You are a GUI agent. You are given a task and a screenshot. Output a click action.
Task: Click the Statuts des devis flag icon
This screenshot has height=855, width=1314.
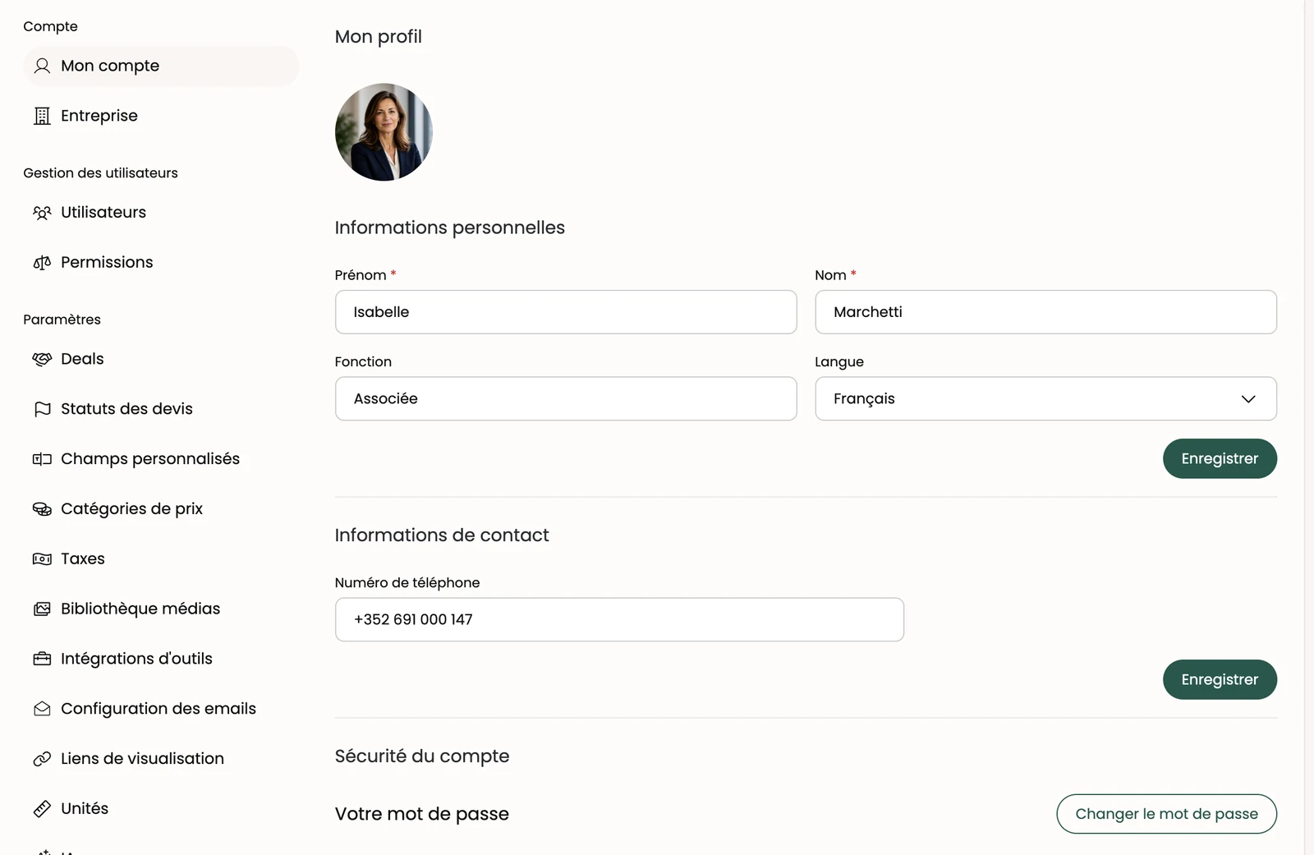pos(42,409)
